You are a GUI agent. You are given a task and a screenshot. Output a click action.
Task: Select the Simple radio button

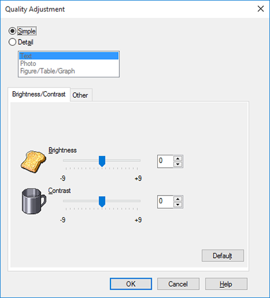[12, 31]
